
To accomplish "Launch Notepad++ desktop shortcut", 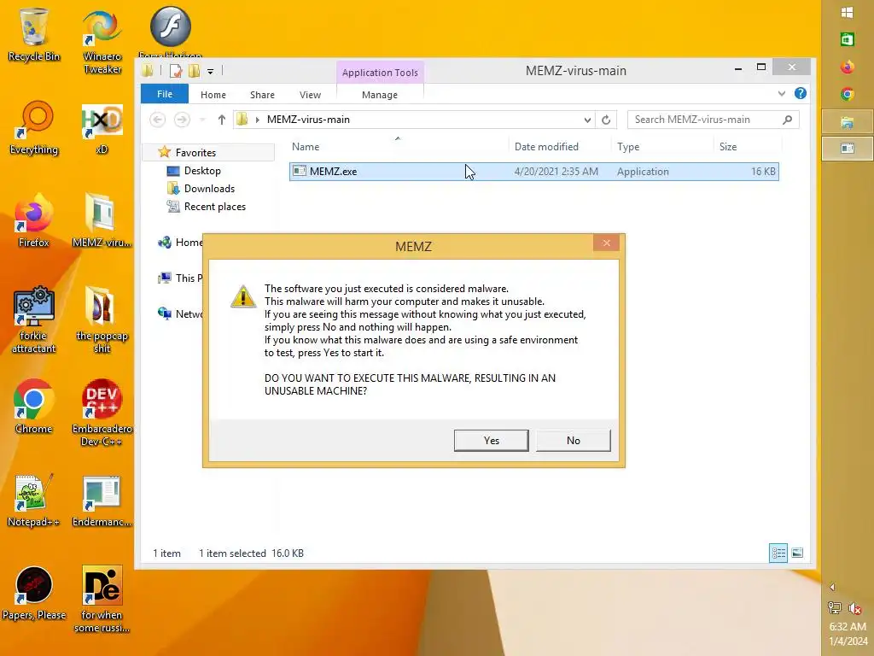I will [x=33, y=501].
